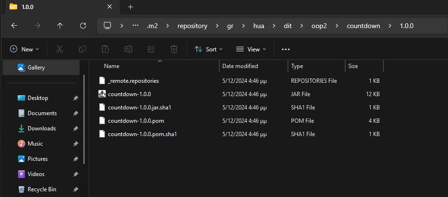Click the countdown-1.0.0.pom file icon

click(102, 120)
